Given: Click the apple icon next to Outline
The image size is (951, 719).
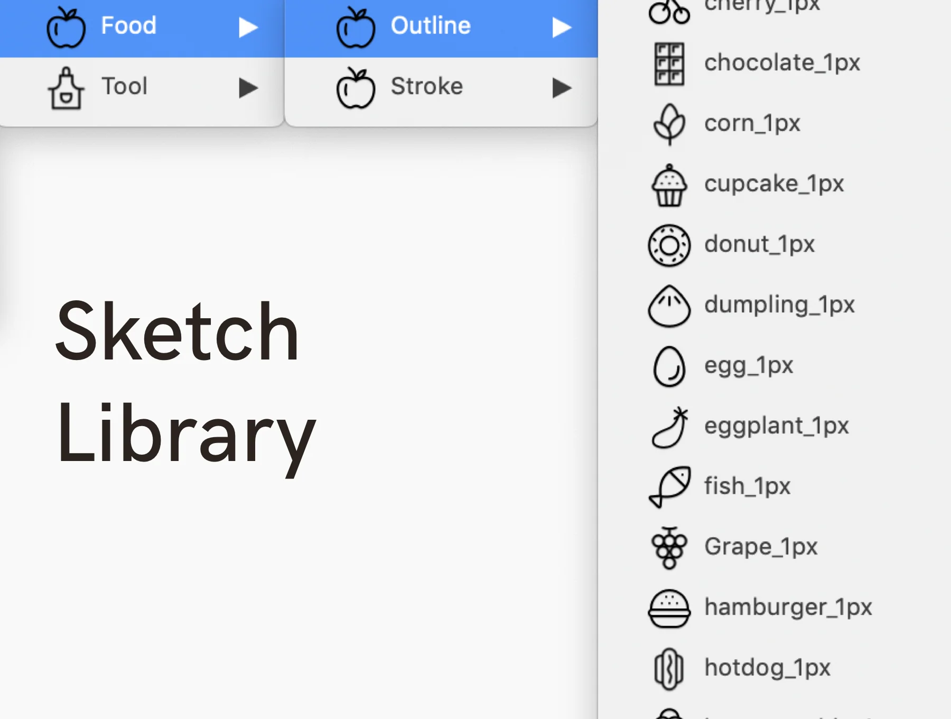Looking at the screenshot, I should [x=356, y=27].
